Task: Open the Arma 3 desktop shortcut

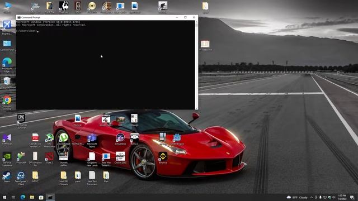Action: coord(134,139)
